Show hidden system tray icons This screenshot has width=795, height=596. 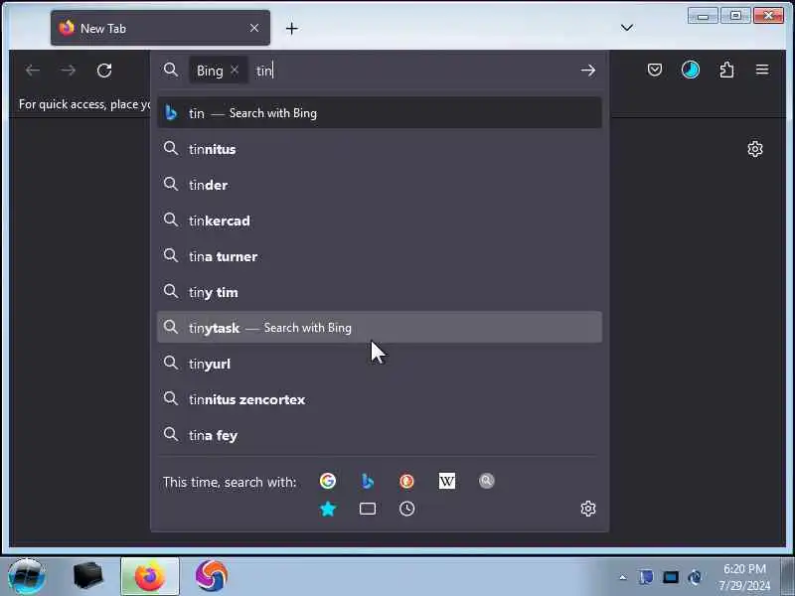623,577
